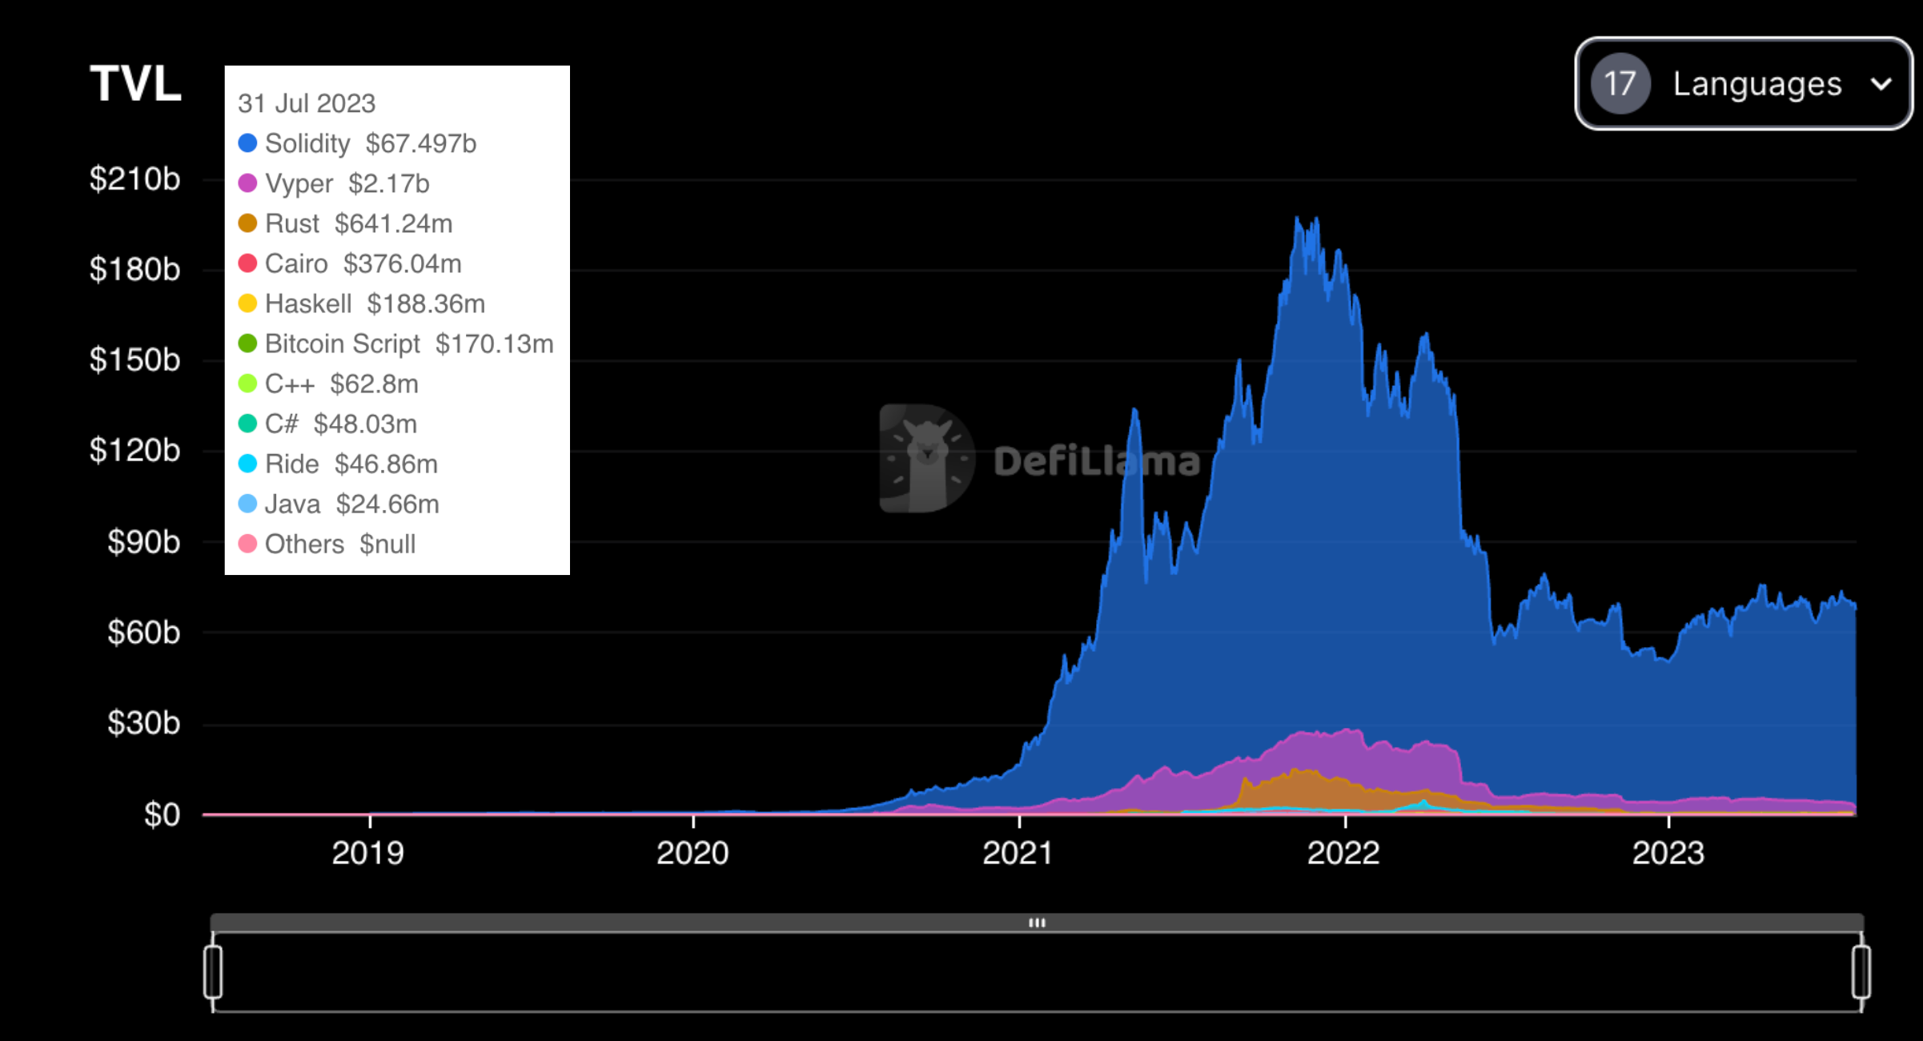The image size is (1923, 1041).
Task: Click the blue Solidity legend dot
Action: coord(247,143)
